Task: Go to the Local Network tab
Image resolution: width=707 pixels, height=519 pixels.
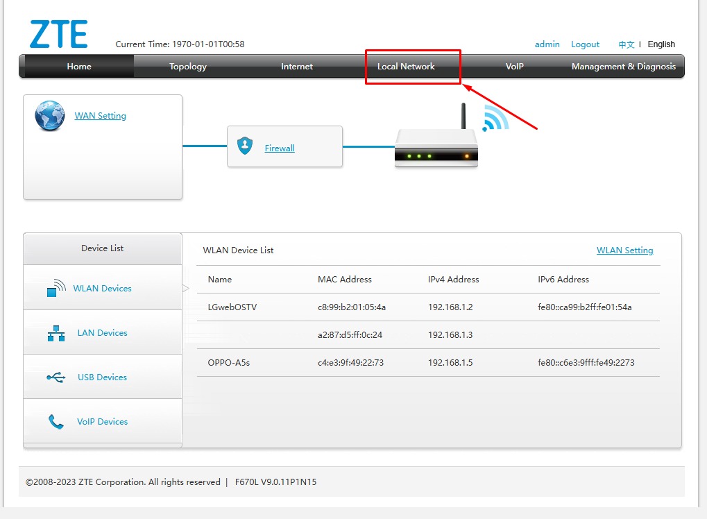Action: coord(406,67)
